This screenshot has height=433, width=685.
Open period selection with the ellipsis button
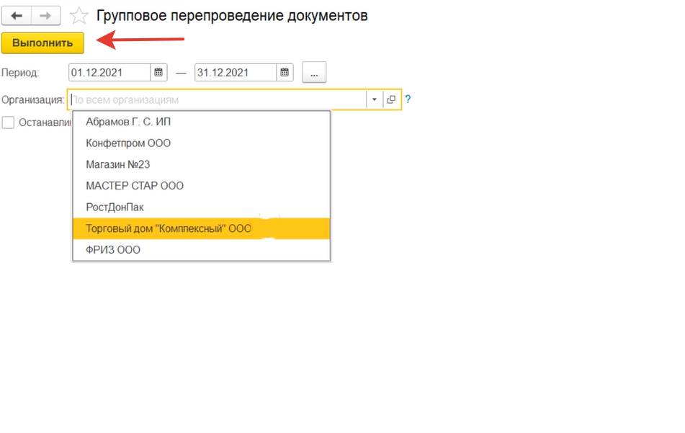(314, 72)
